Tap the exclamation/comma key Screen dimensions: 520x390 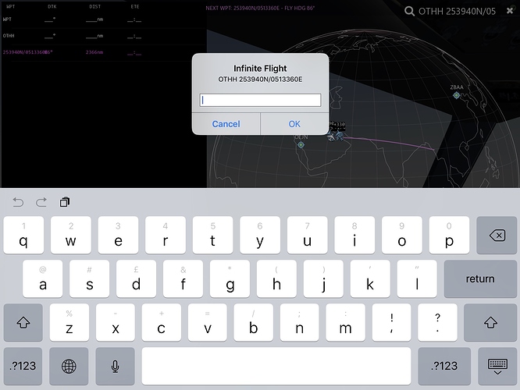click(392, 322)
